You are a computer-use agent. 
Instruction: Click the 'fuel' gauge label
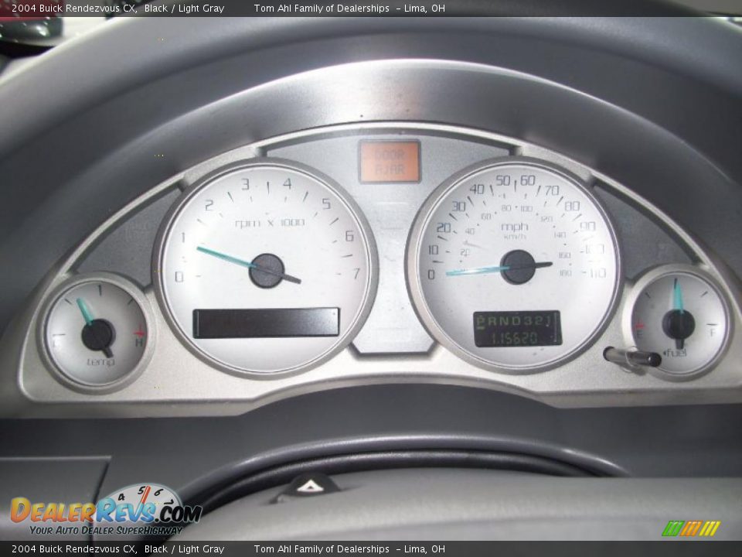[676, 353]
